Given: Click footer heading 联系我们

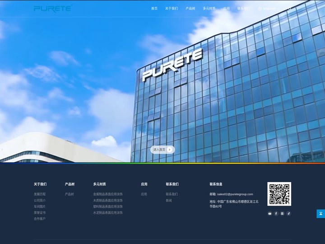Looking at the screenshot, I should tap(172, 184).
